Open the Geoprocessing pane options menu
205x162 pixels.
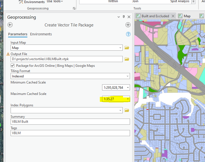tap(119, 17)
